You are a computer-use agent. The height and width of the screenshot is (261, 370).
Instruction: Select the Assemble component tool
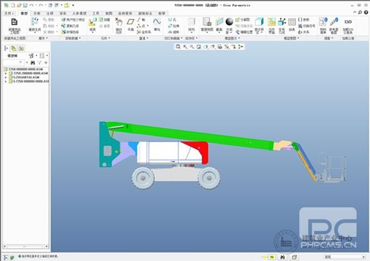(x=92, y=25)
